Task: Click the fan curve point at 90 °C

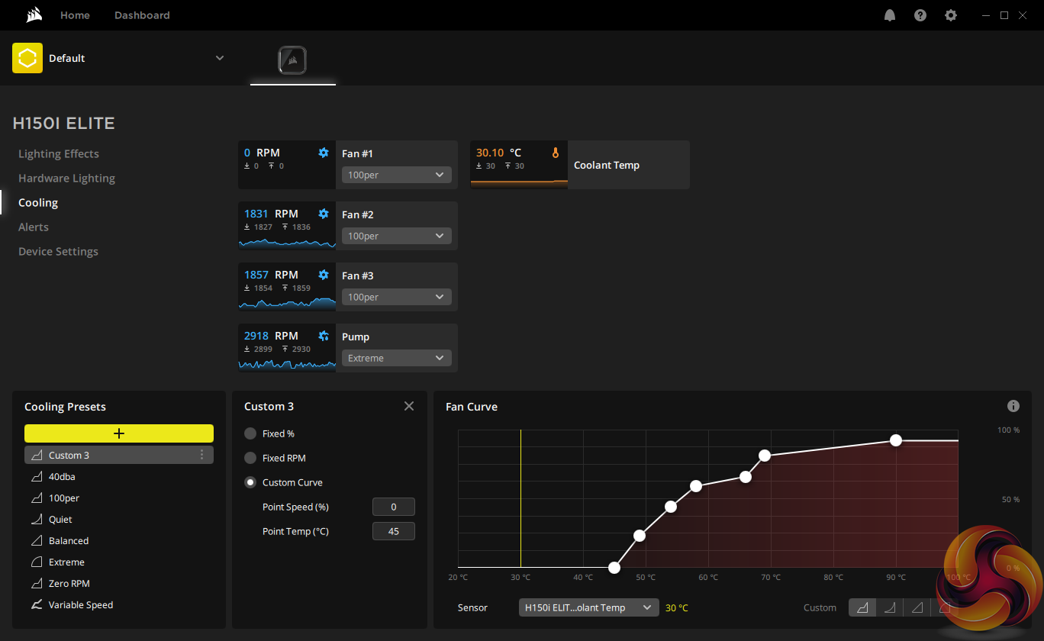Action: [896, 440]
